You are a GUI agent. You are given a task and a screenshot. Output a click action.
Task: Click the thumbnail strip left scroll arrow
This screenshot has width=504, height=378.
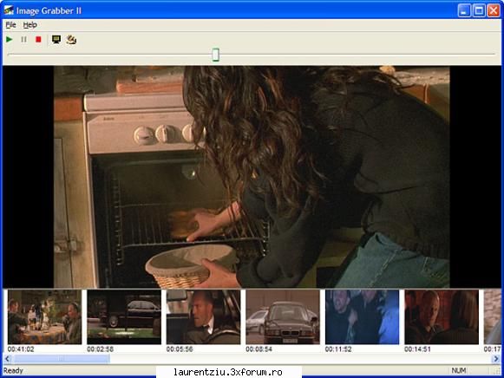(8, 359)
